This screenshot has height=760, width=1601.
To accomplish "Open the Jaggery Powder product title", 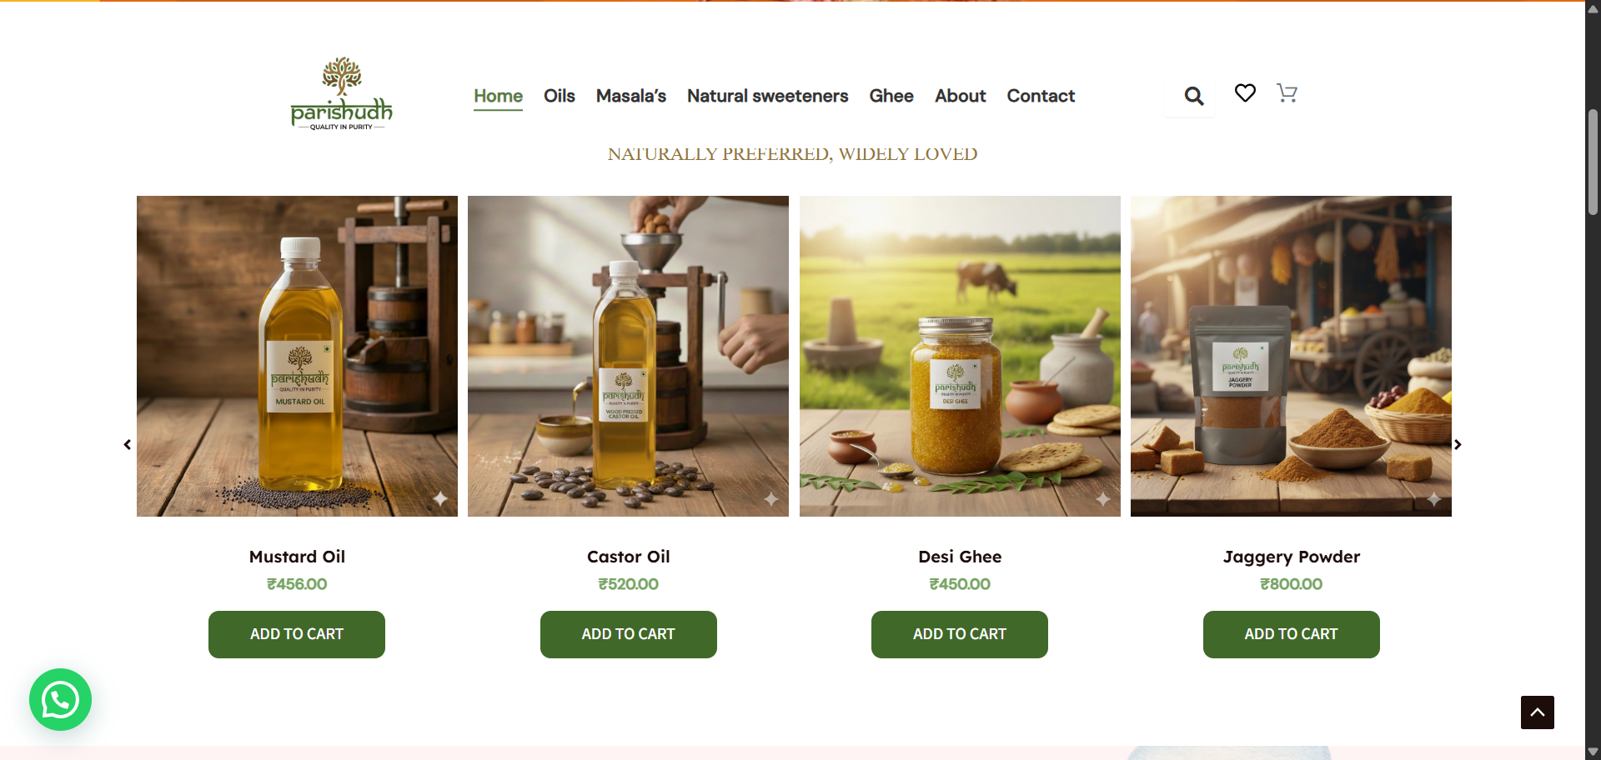I will (1291, 557).
